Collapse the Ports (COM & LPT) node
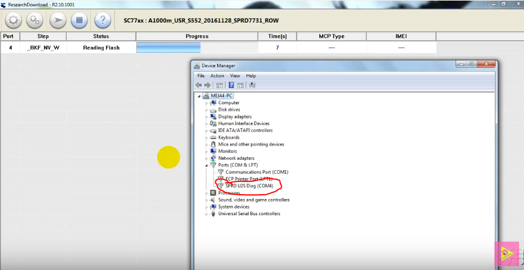 click(x=207, y=165)
